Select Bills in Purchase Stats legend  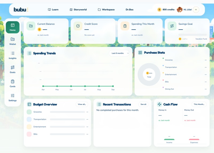click(x=167, y=82)
